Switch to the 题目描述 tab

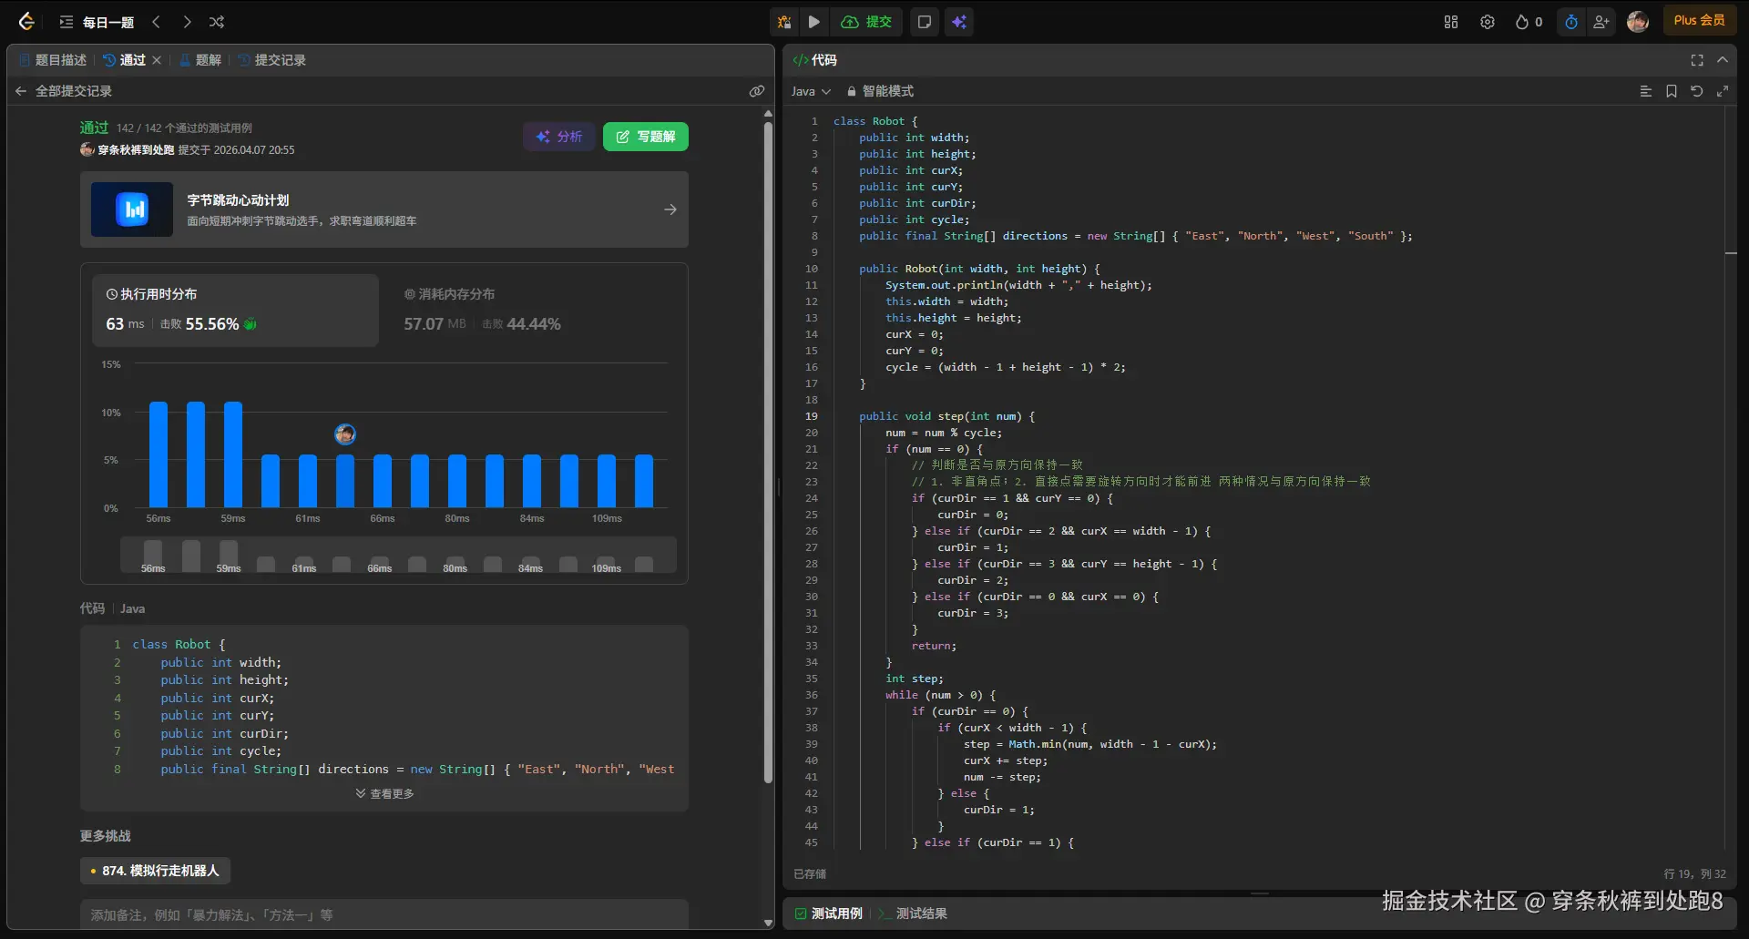point(54,60)
